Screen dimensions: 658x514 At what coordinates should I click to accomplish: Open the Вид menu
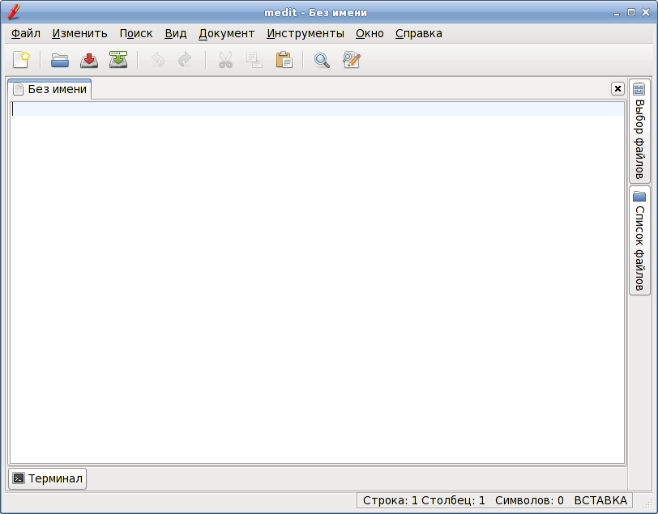coord(175,33)
